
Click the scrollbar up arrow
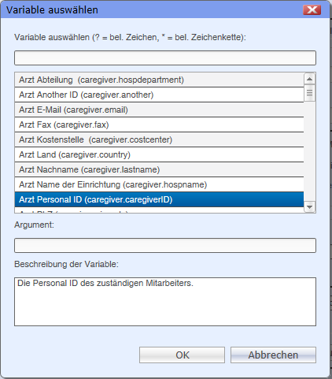click(309, 79)
